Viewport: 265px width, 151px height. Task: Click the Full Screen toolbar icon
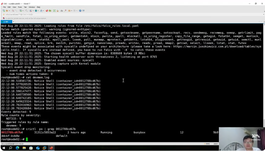point(54,11)
